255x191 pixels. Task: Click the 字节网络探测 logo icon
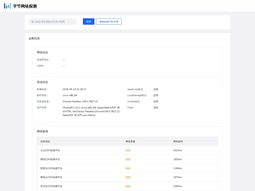pyautogui.click(x=7, y=6)
